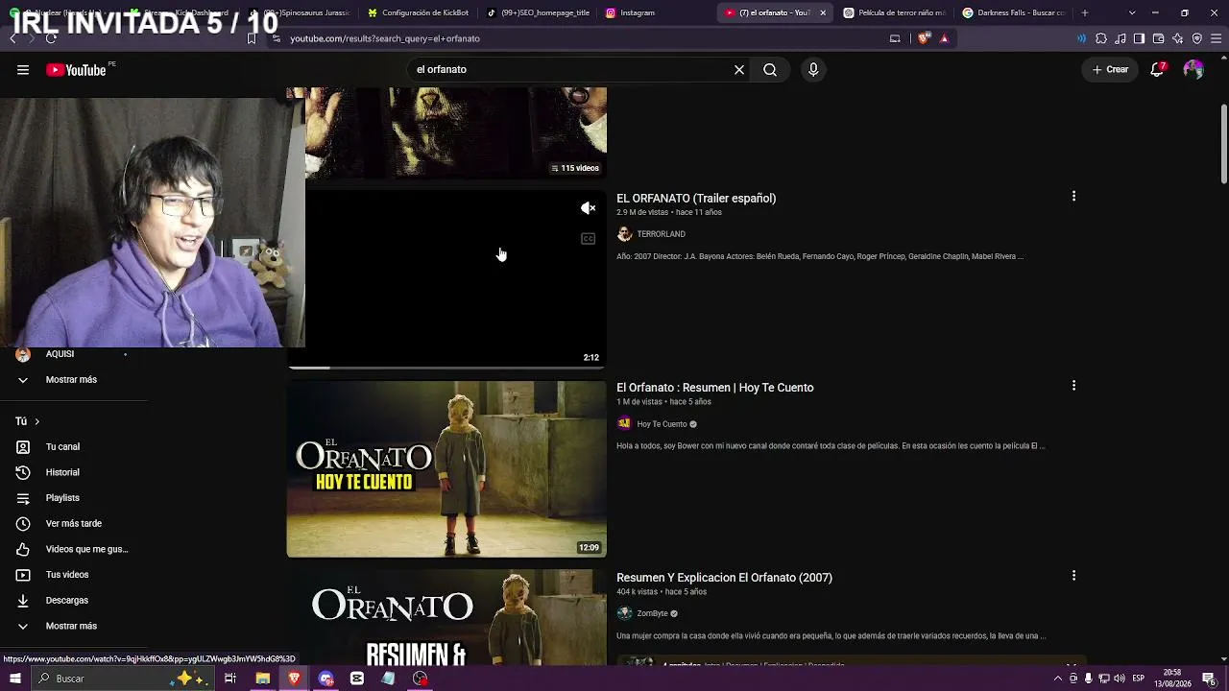
Task: Click the browser address bar URL
Action: point(385,38)
